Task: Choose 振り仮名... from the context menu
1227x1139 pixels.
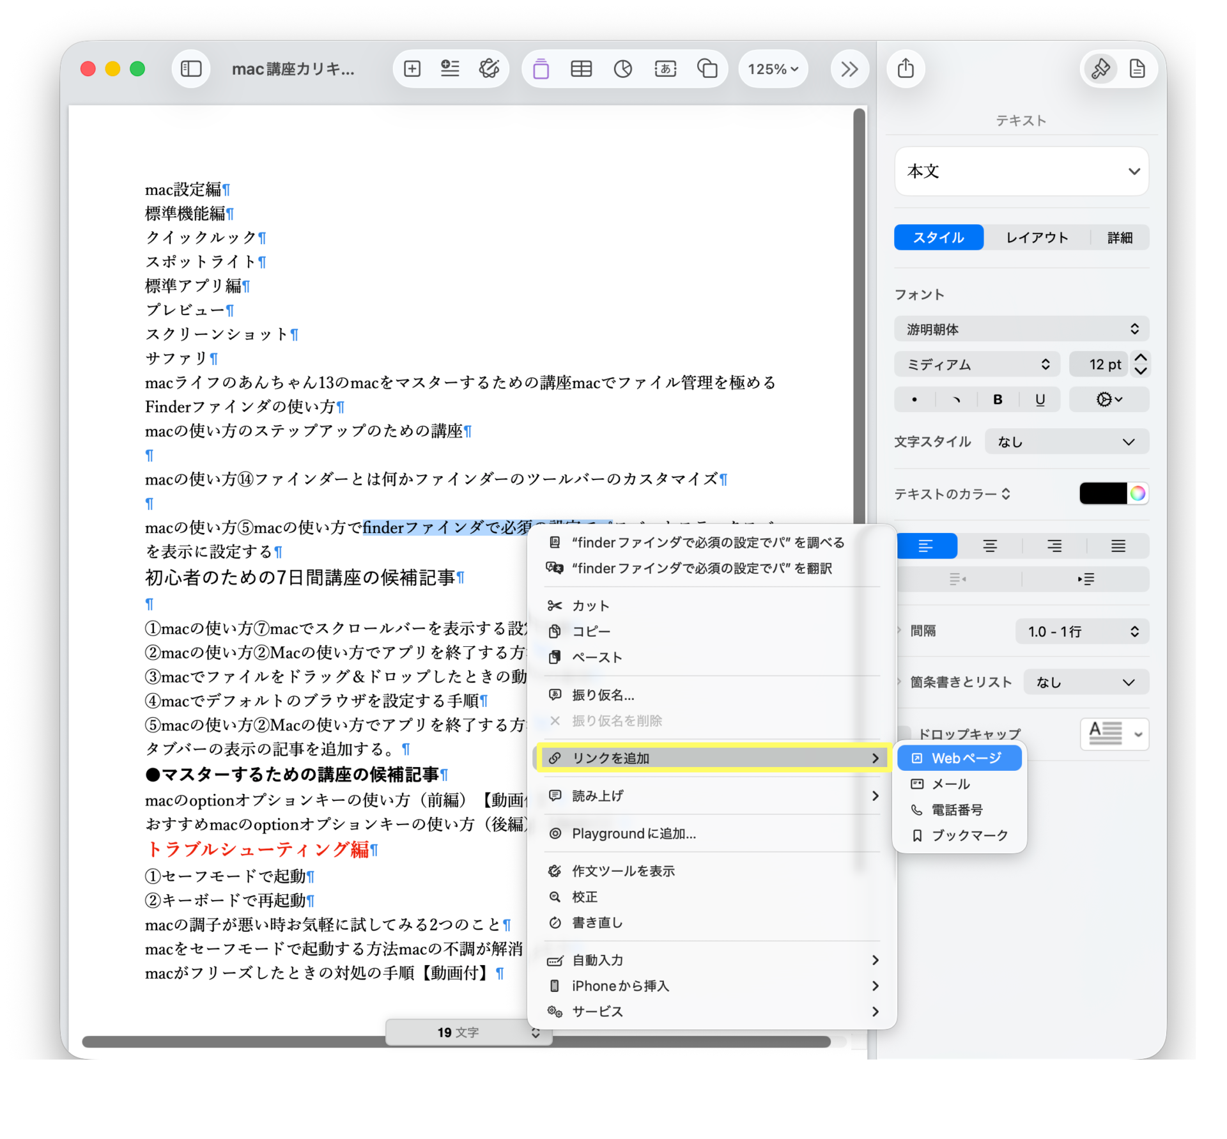Action: tap(712, 695)
